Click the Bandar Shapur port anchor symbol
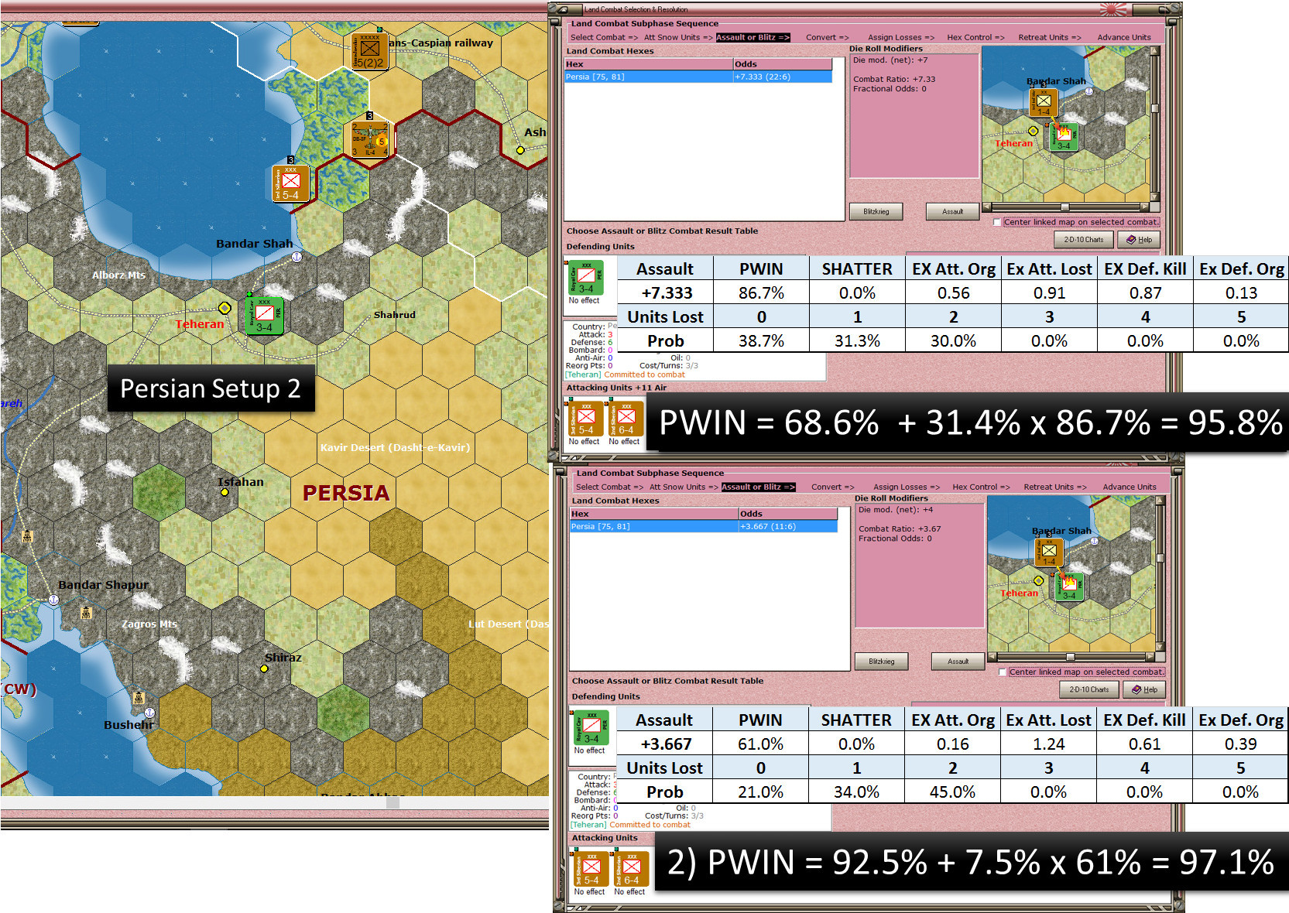 (x=53, y=600)
